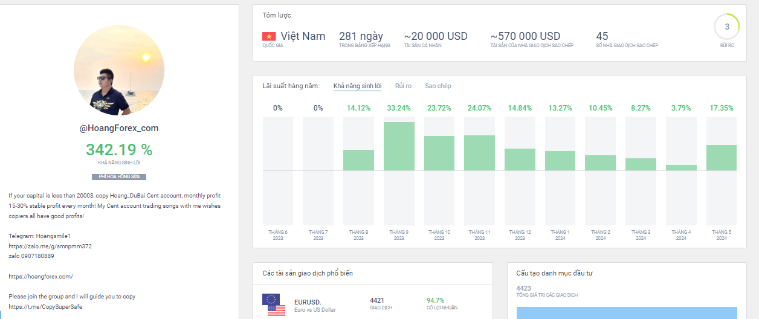The height and width of the screenshot is (319, 759).
Task: Click the 45 copy traders count
Action: point(602,36)
